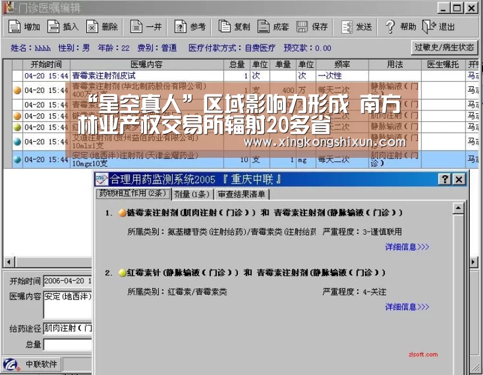This screenshot has width=483, height=375.
Task: Click the 删除 (Delete) toolbar icon
Action: [92, 27]
